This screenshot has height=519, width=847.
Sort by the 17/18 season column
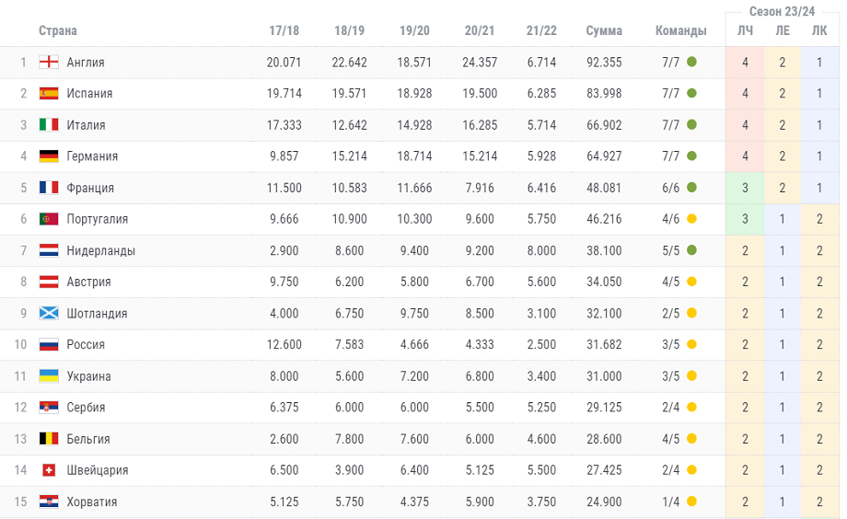pos(284,30)
